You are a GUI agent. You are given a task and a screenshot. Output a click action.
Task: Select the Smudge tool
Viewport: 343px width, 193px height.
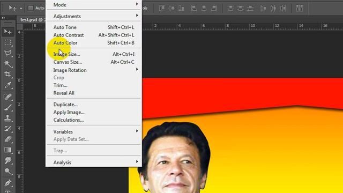8,161
